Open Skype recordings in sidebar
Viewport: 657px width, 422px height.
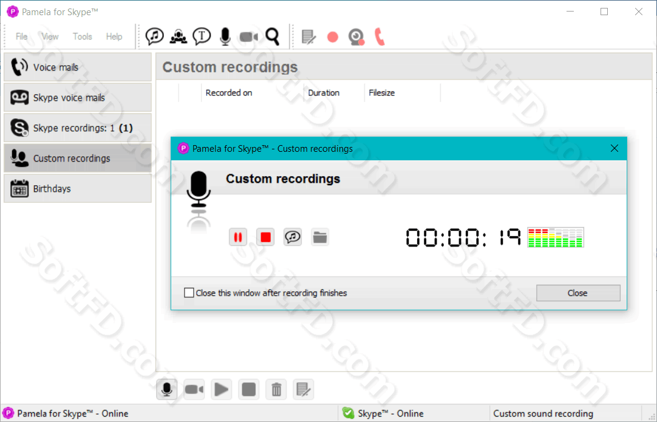tap(78, 128)
